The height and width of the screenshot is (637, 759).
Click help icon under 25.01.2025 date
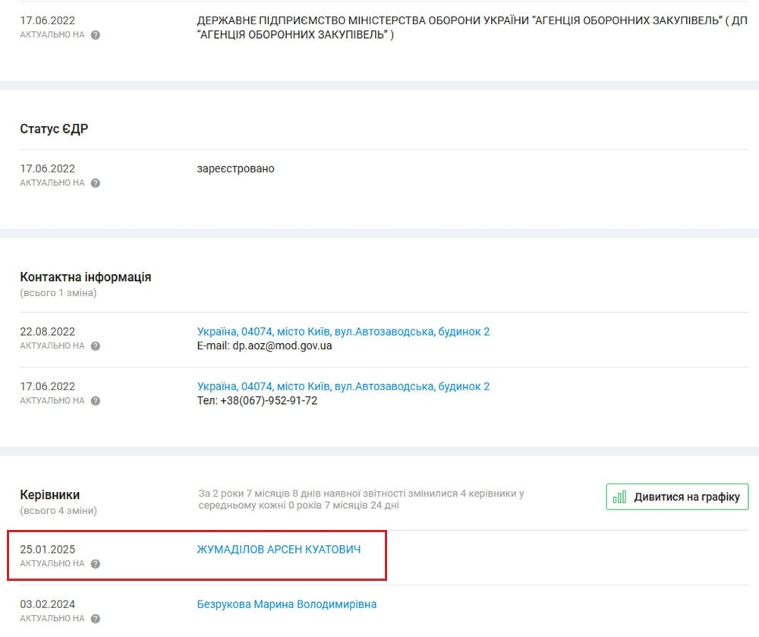[x=96, y=564]
